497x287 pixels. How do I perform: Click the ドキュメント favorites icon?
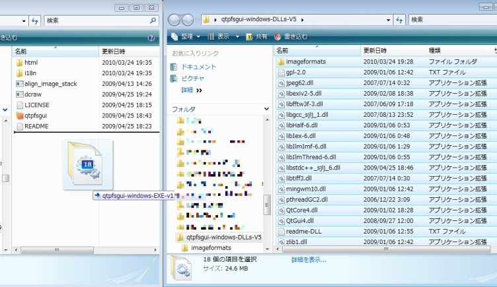[174, 67]
